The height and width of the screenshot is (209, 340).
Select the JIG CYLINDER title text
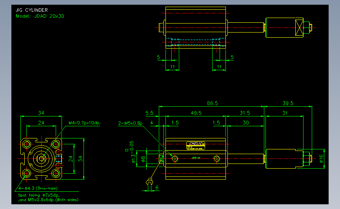coord(32,10)
